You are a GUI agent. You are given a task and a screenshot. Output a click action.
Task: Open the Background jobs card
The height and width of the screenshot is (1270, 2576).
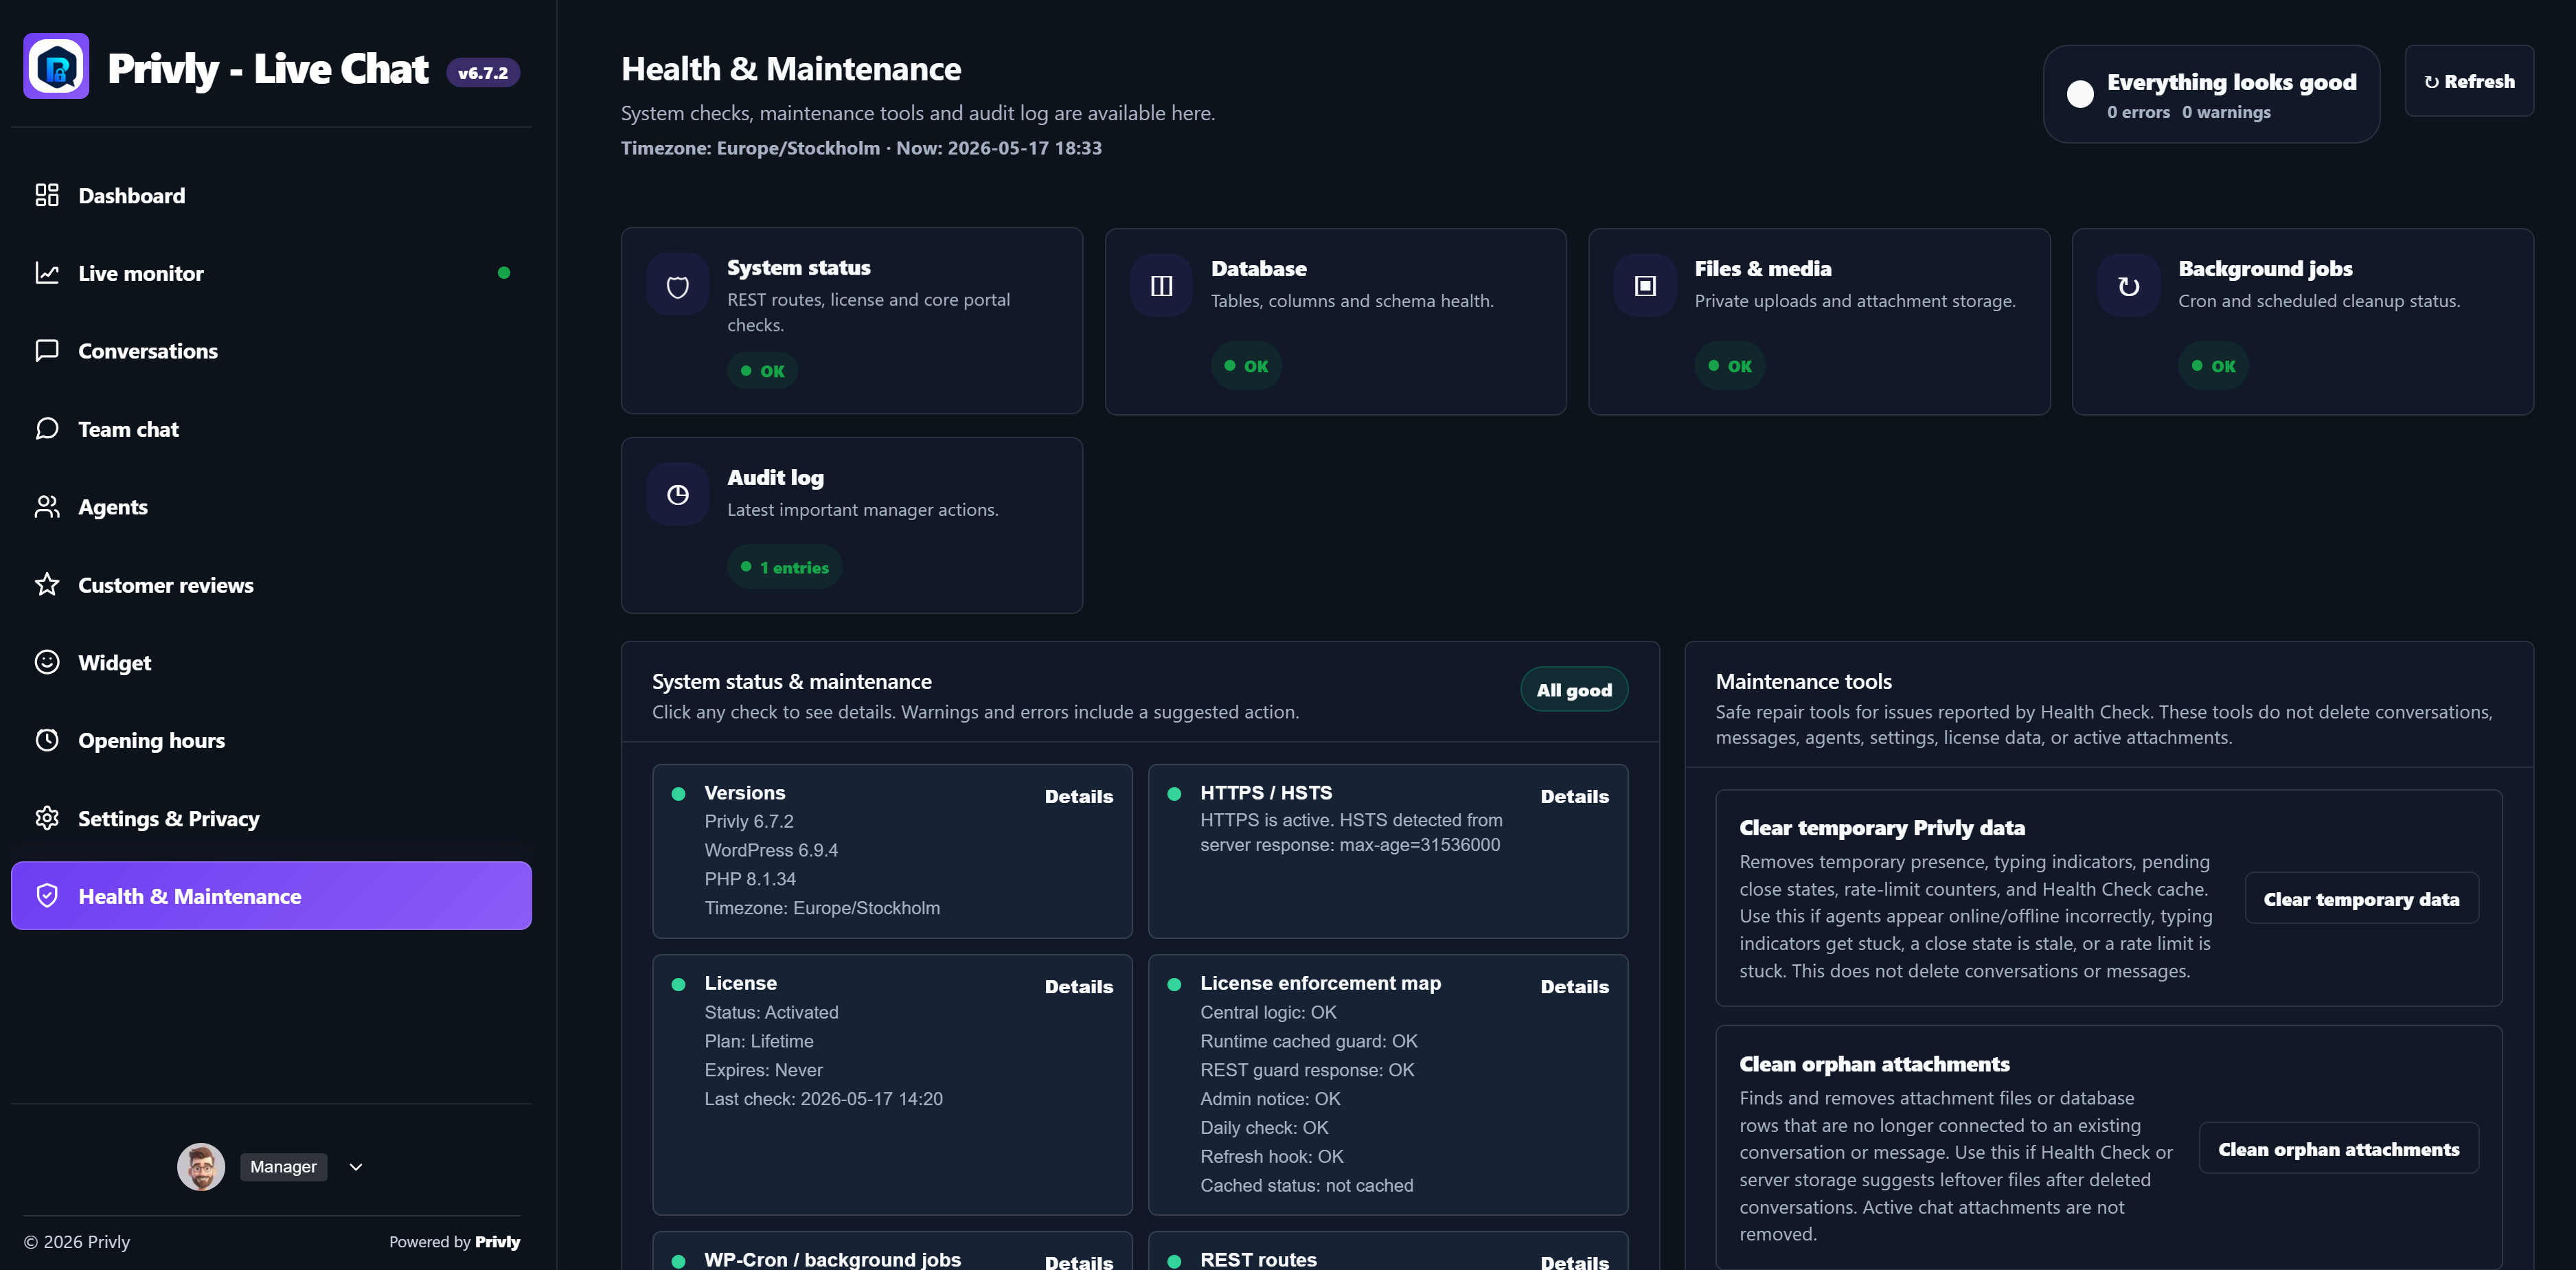pos(2303,321)
